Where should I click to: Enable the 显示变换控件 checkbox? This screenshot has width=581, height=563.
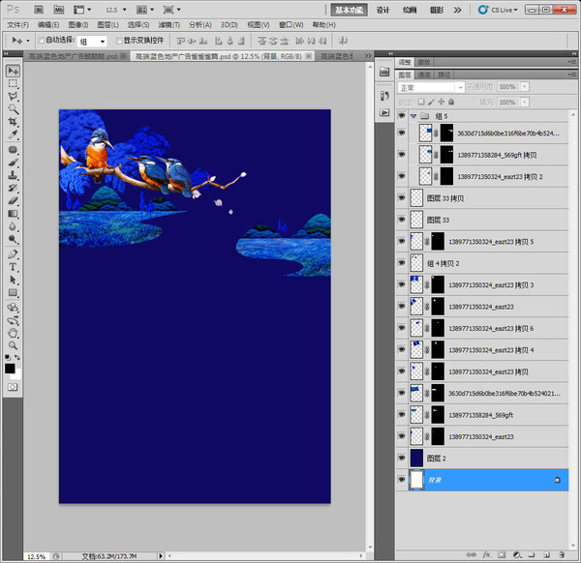pyautogui.click(x=119, y=41)
